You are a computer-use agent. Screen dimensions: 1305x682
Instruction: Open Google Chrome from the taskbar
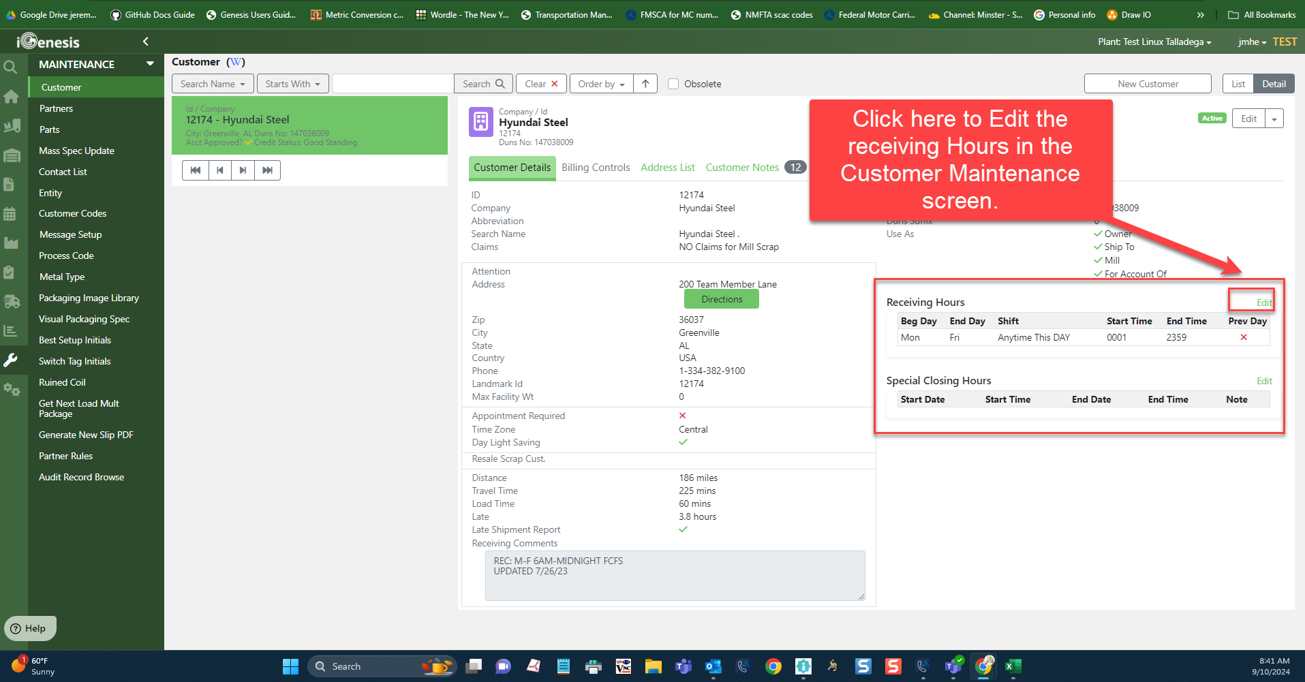773,666
